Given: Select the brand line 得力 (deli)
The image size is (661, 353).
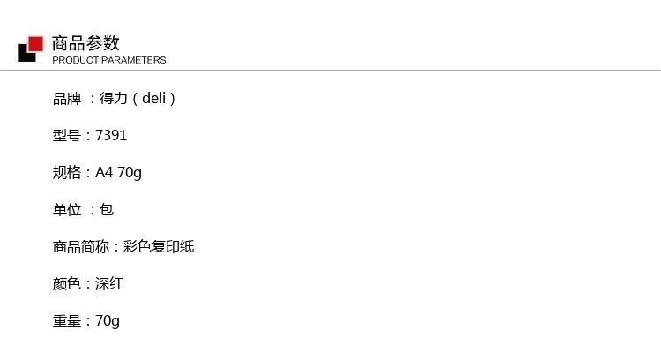Looking at the screenshot, I should 137,98.
